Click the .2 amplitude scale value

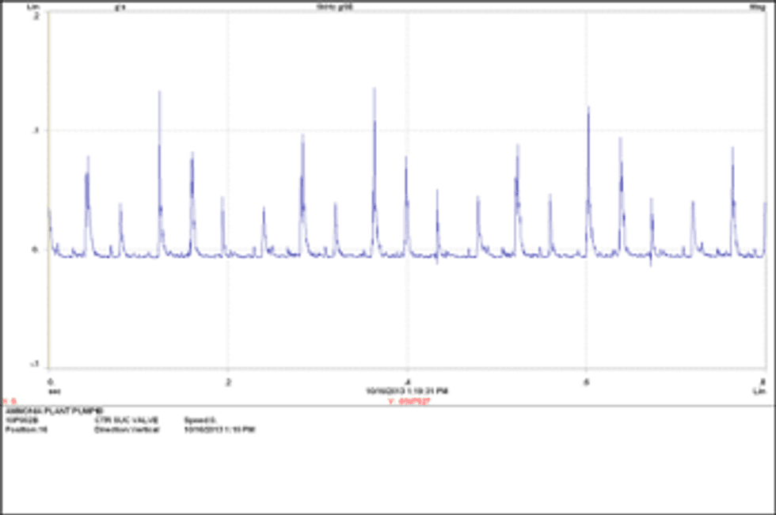36,14
